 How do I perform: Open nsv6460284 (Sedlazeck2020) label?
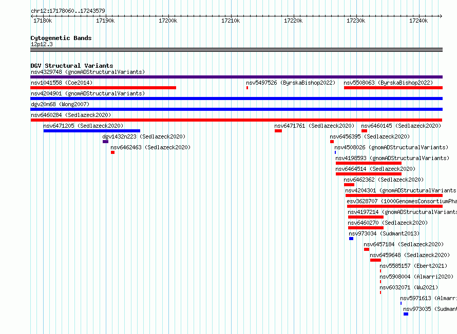(71, 115)
